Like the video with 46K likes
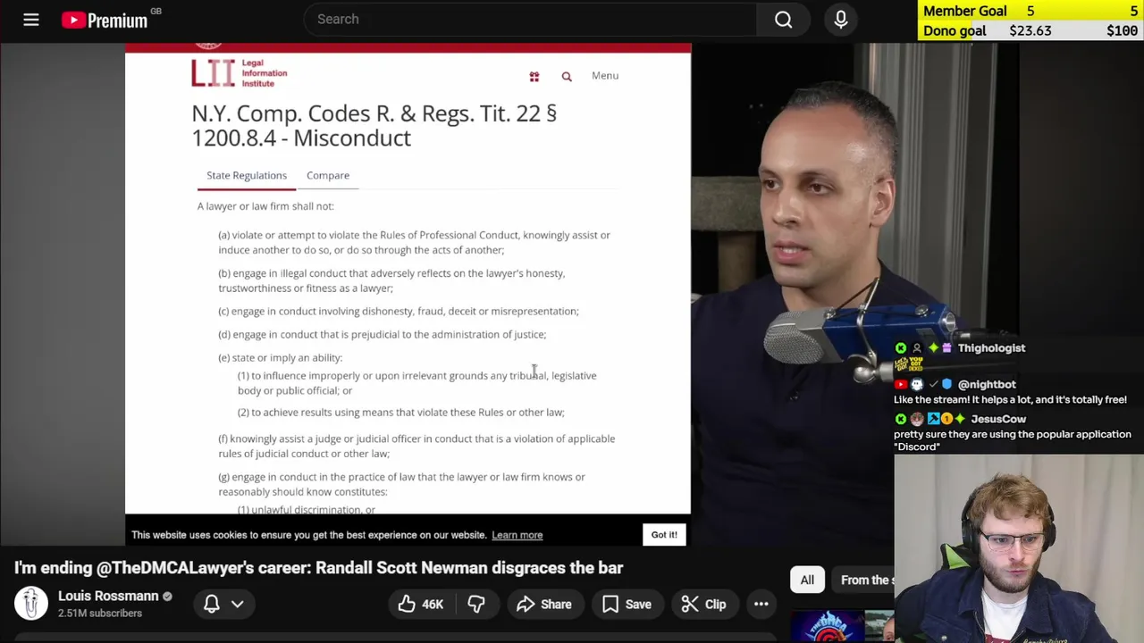The width and height of the screenshot is (1144, 643). [421, 605]
